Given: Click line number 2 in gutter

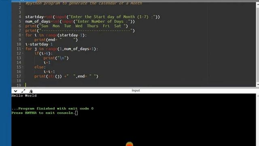Looking at the screenshot, I should 20,8.
